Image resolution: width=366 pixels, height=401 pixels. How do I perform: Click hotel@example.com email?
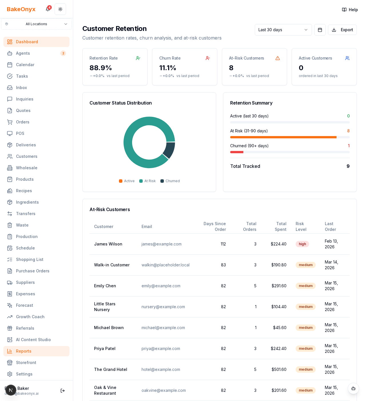click(x=161, y=369)
